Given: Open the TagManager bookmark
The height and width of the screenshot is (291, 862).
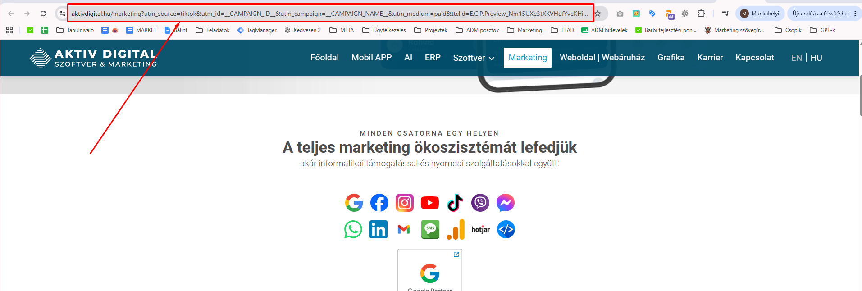Looking at the screenshot, I should (x=257, y=30).
